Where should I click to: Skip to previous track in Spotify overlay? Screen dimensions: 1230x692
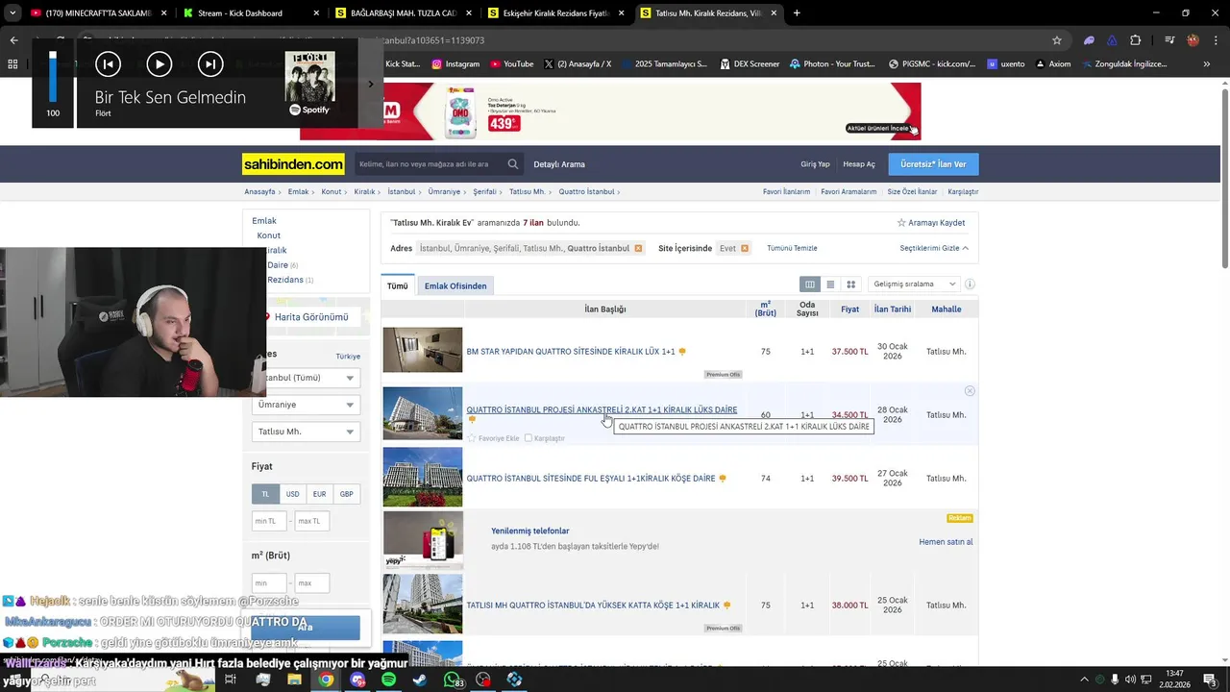point(108,64)
